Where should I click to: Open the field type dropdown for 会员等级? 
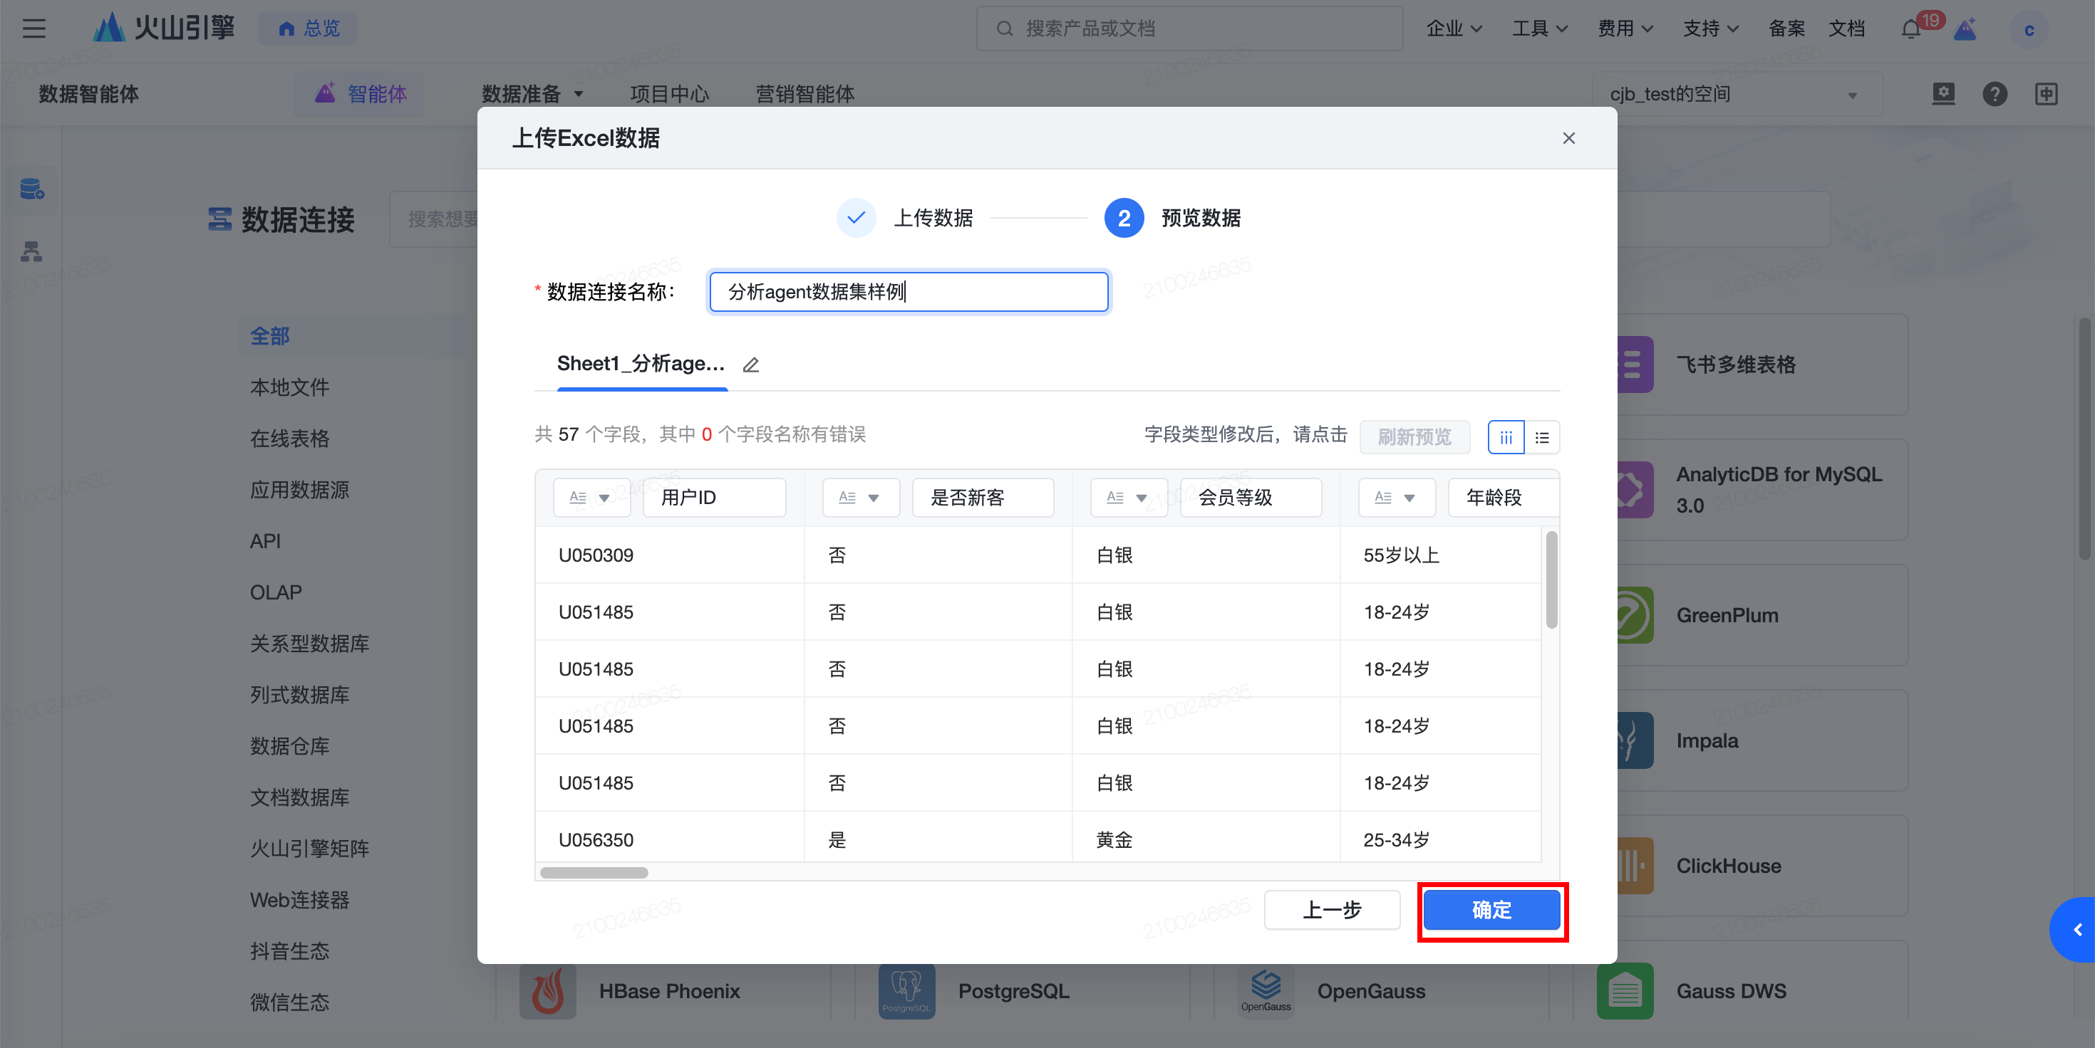point(1129,497)
